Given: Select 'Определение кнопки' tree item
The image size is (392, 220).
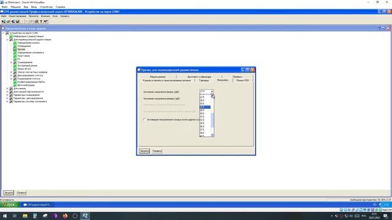Looking at the screenshot, I should [x=28, y=43].
